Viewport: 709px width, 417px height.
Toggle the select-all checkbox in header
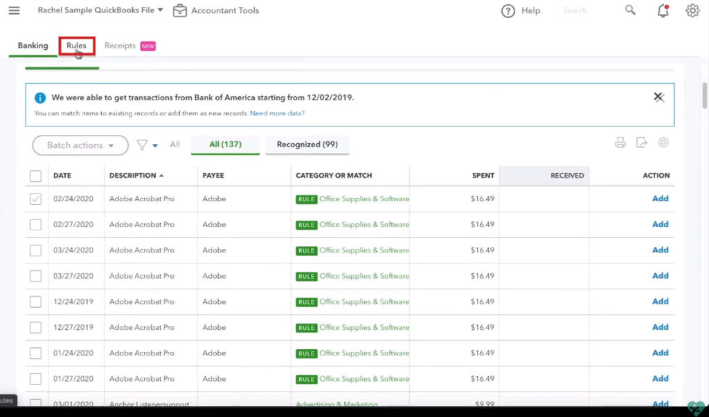(x=35, y=176)
